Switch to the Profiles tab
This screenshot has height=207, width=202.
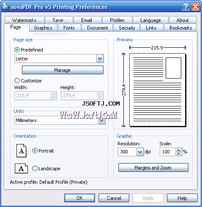[117, 20]
